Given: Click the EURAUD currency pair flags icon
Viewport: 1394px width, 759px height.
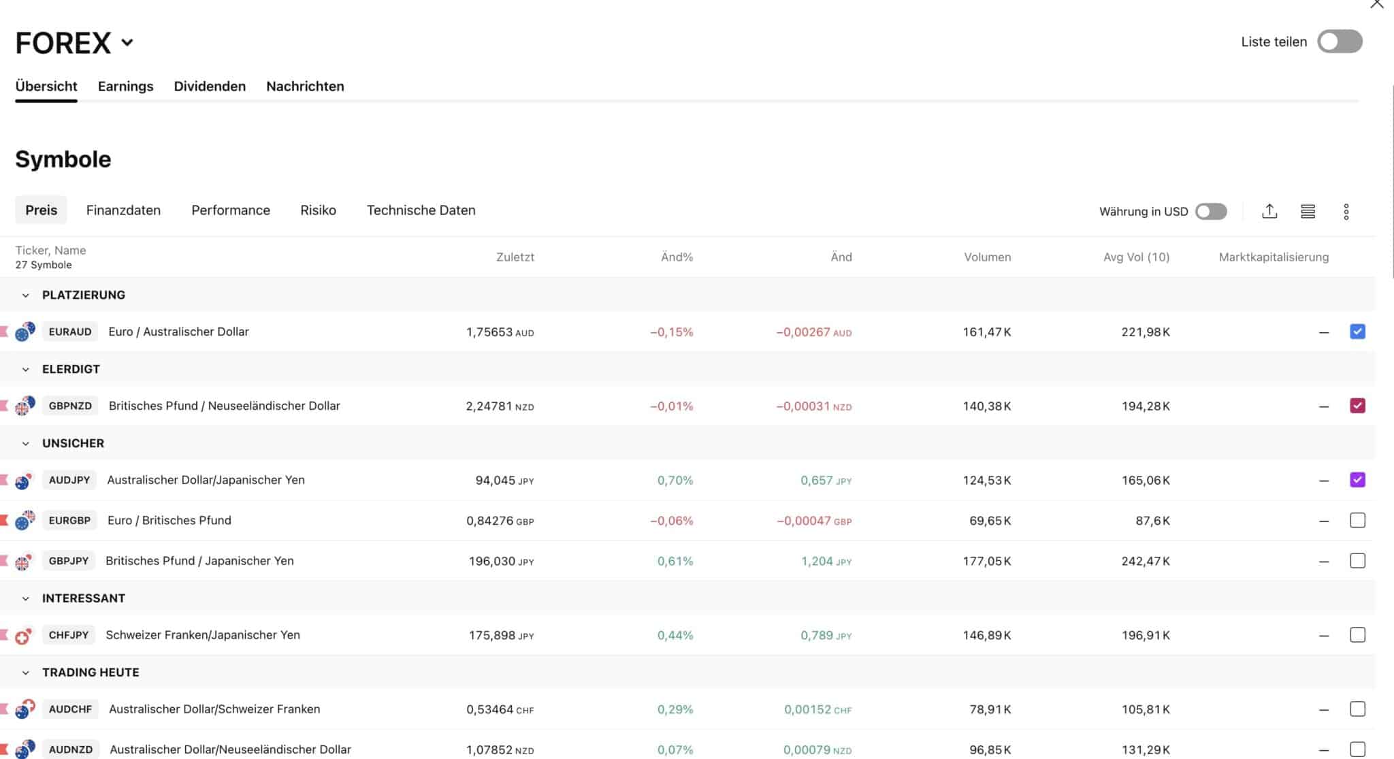Looking at the screenshot, I should tap(24, 332).
